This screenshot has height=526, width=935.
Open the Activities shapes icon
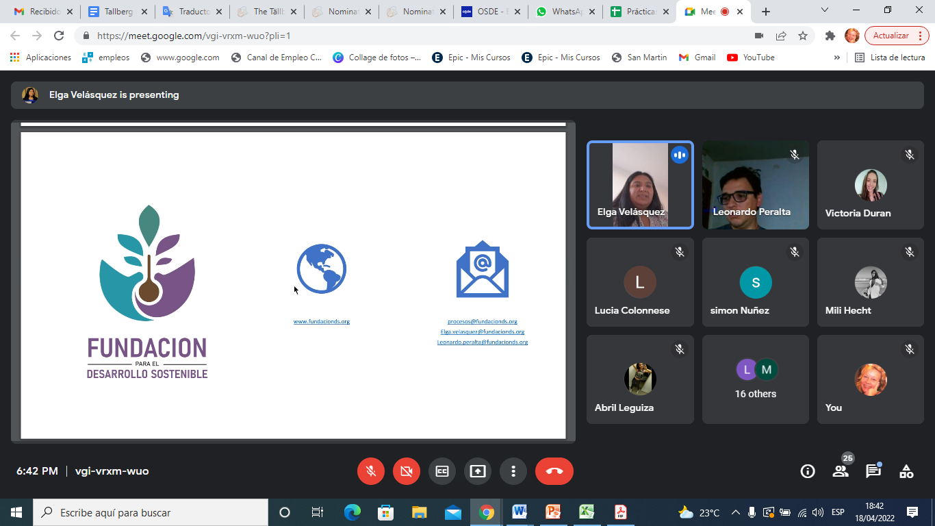click(x=906, y=471)
